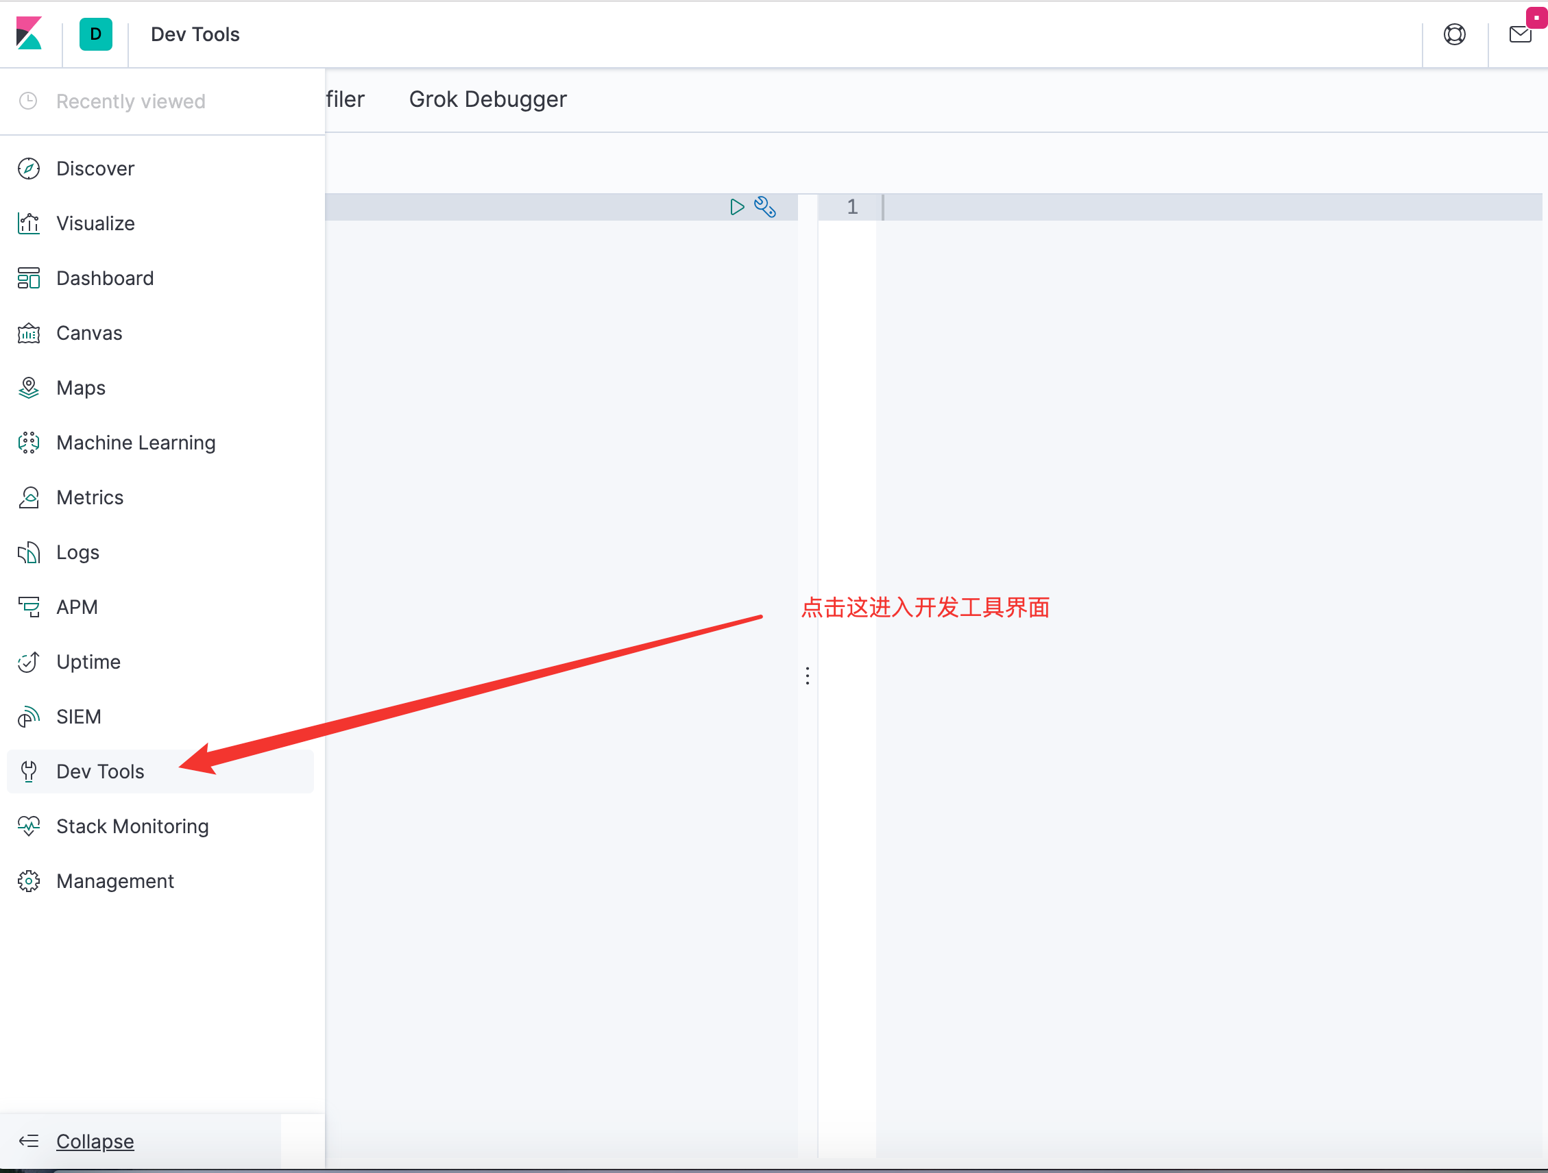Run request with play icon
Screen dimensions: 1548x1173
point(736,207)
